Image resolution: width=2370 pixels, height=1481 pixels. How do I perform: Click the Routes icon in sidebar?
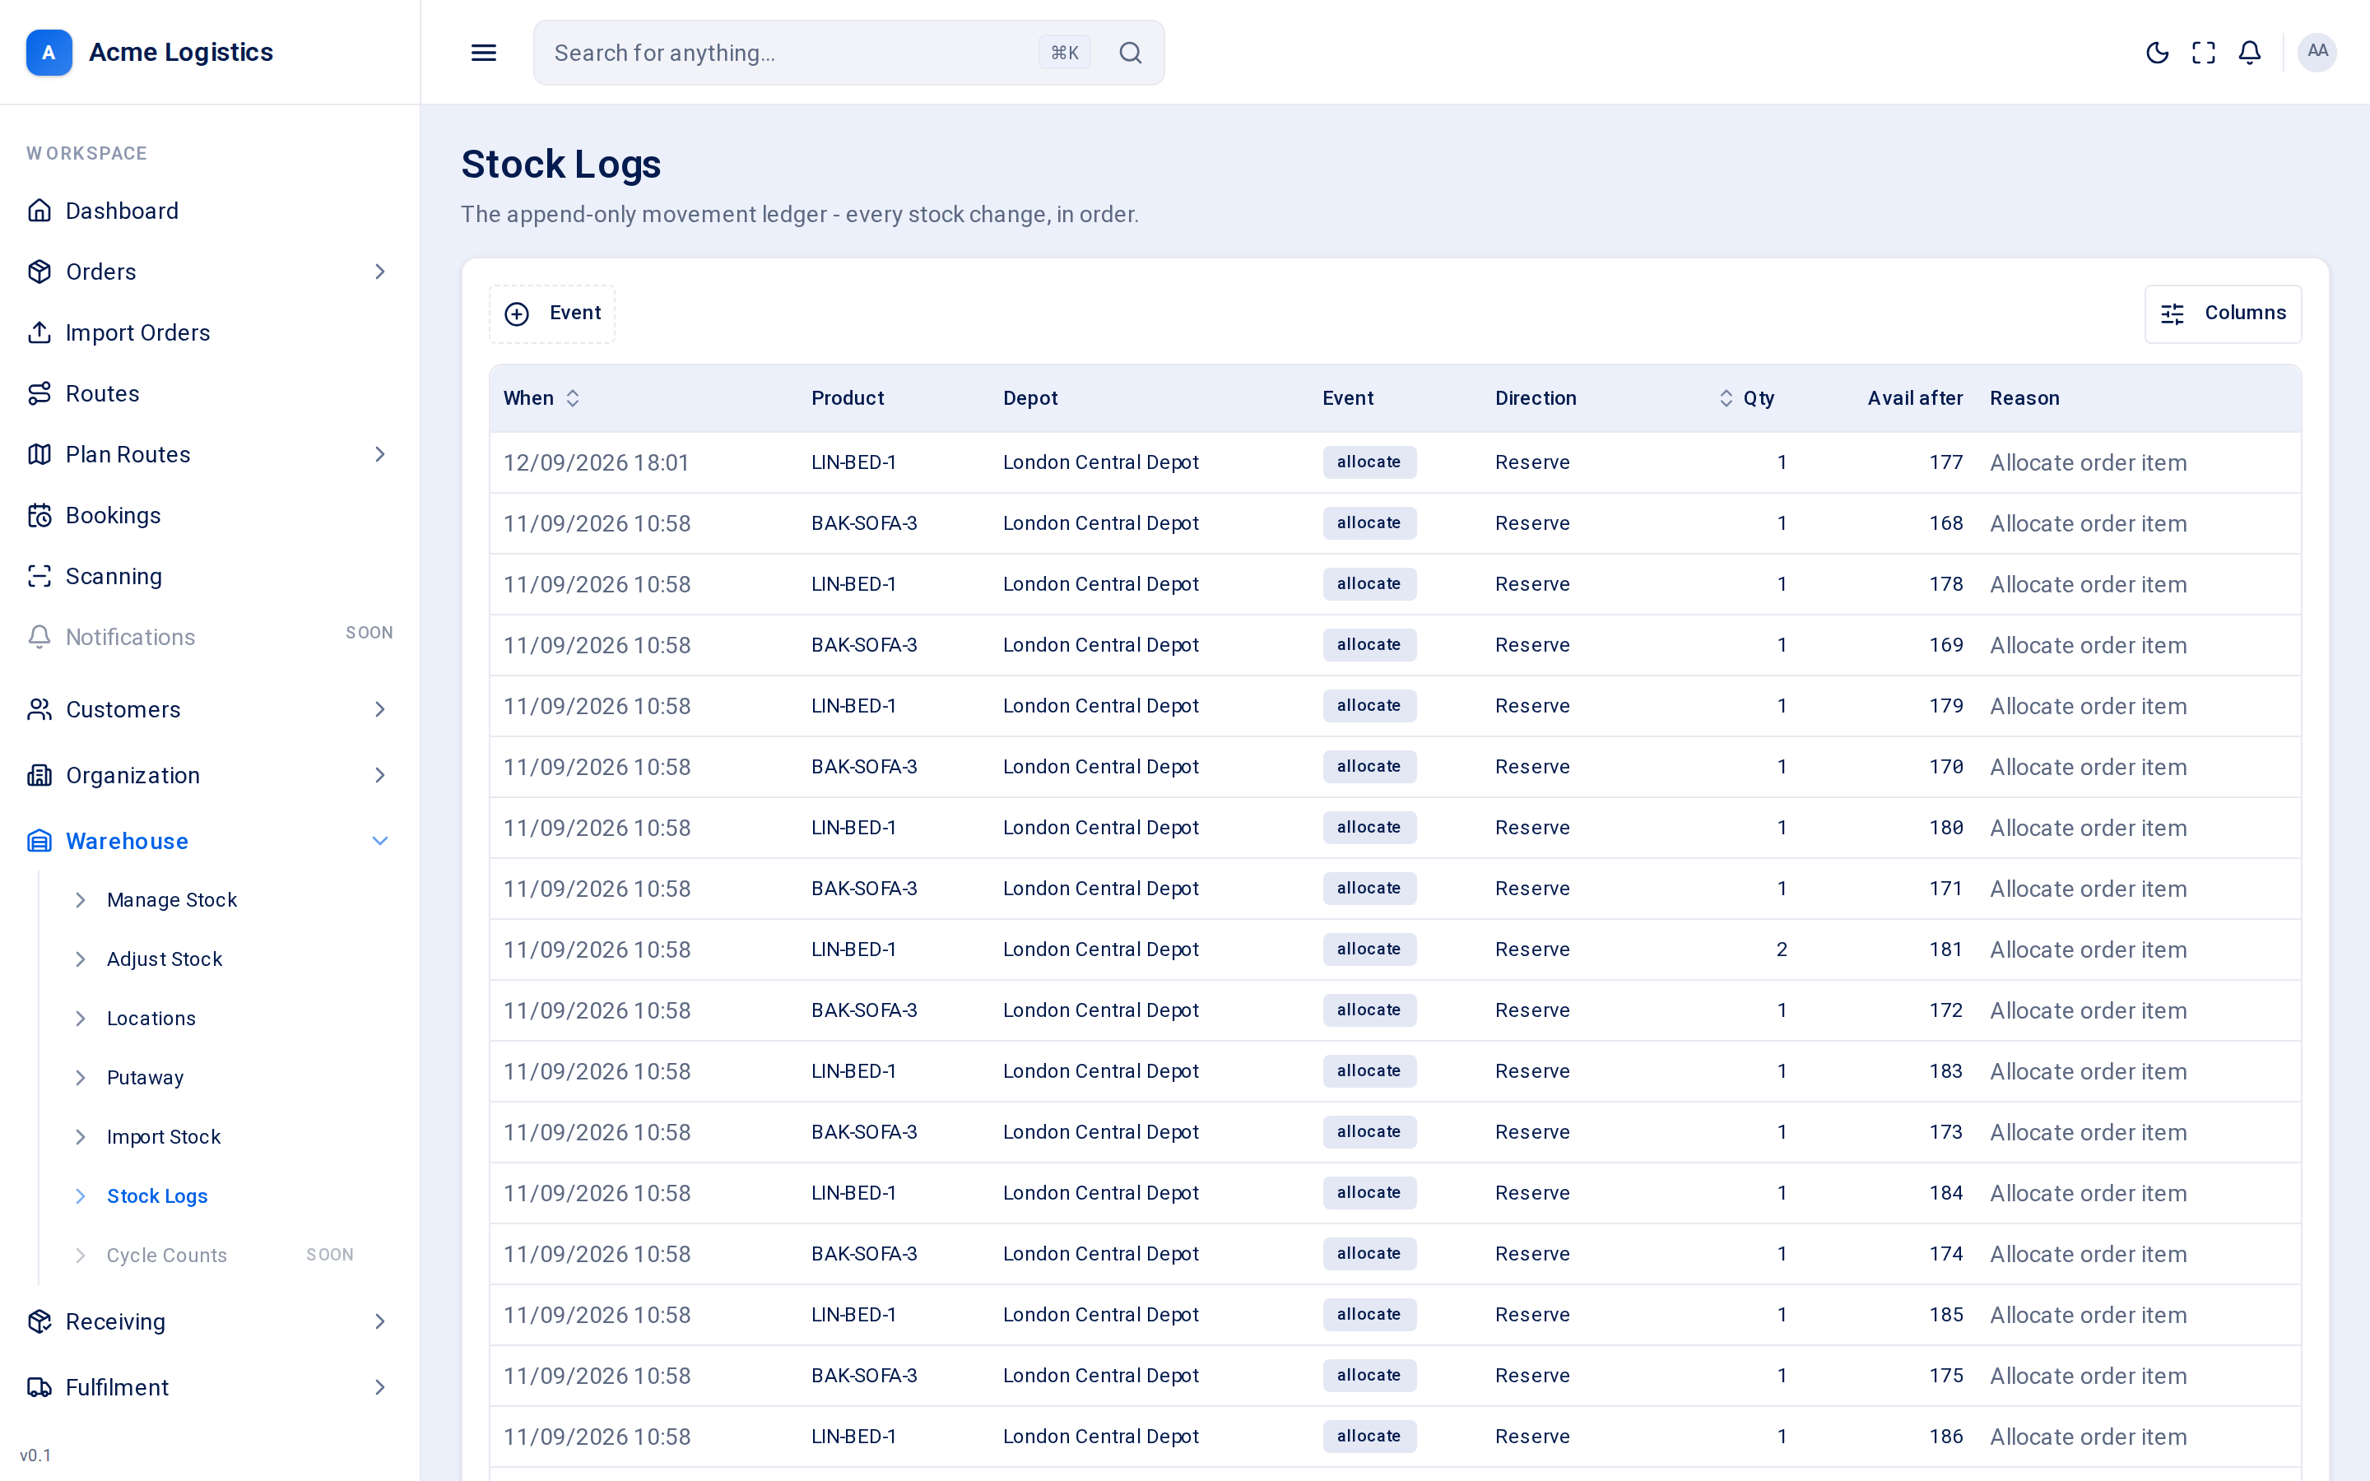[x=39, y=392]
